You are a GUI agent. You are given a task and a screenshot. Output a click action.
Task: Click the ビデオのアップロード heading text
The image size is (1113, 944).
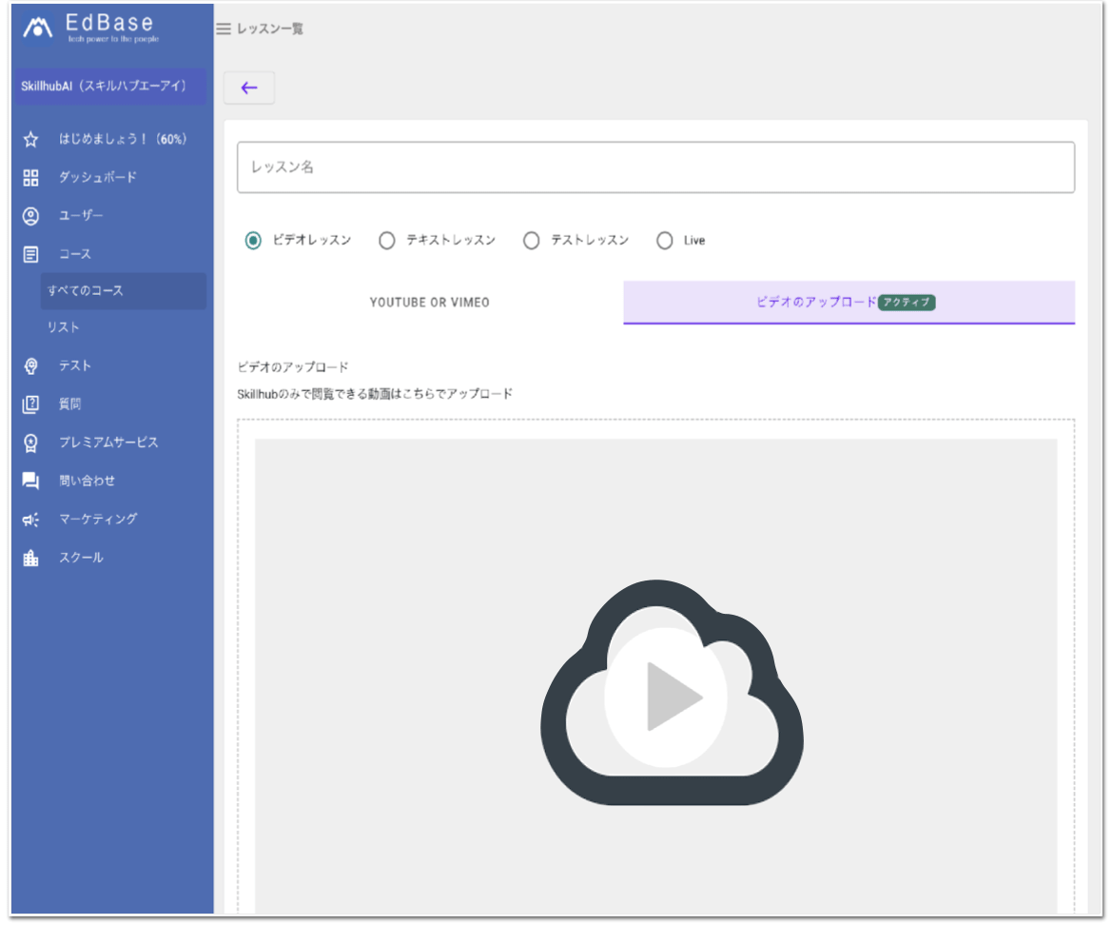(292, 367)
